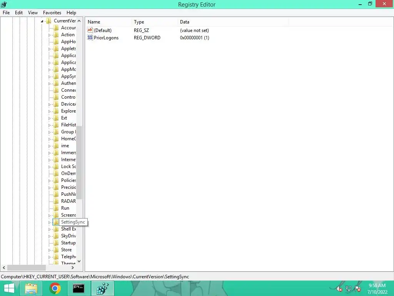Select the (Default) value name
The image size is (394, 296).
[102, 30]
